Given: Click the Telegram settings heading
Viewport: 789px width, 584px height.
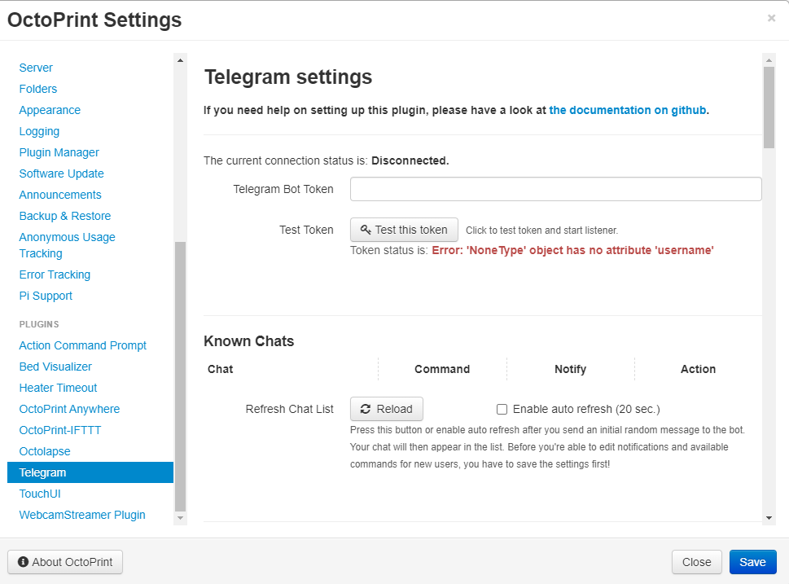Looking at the screenshot, I should point(287,77).
